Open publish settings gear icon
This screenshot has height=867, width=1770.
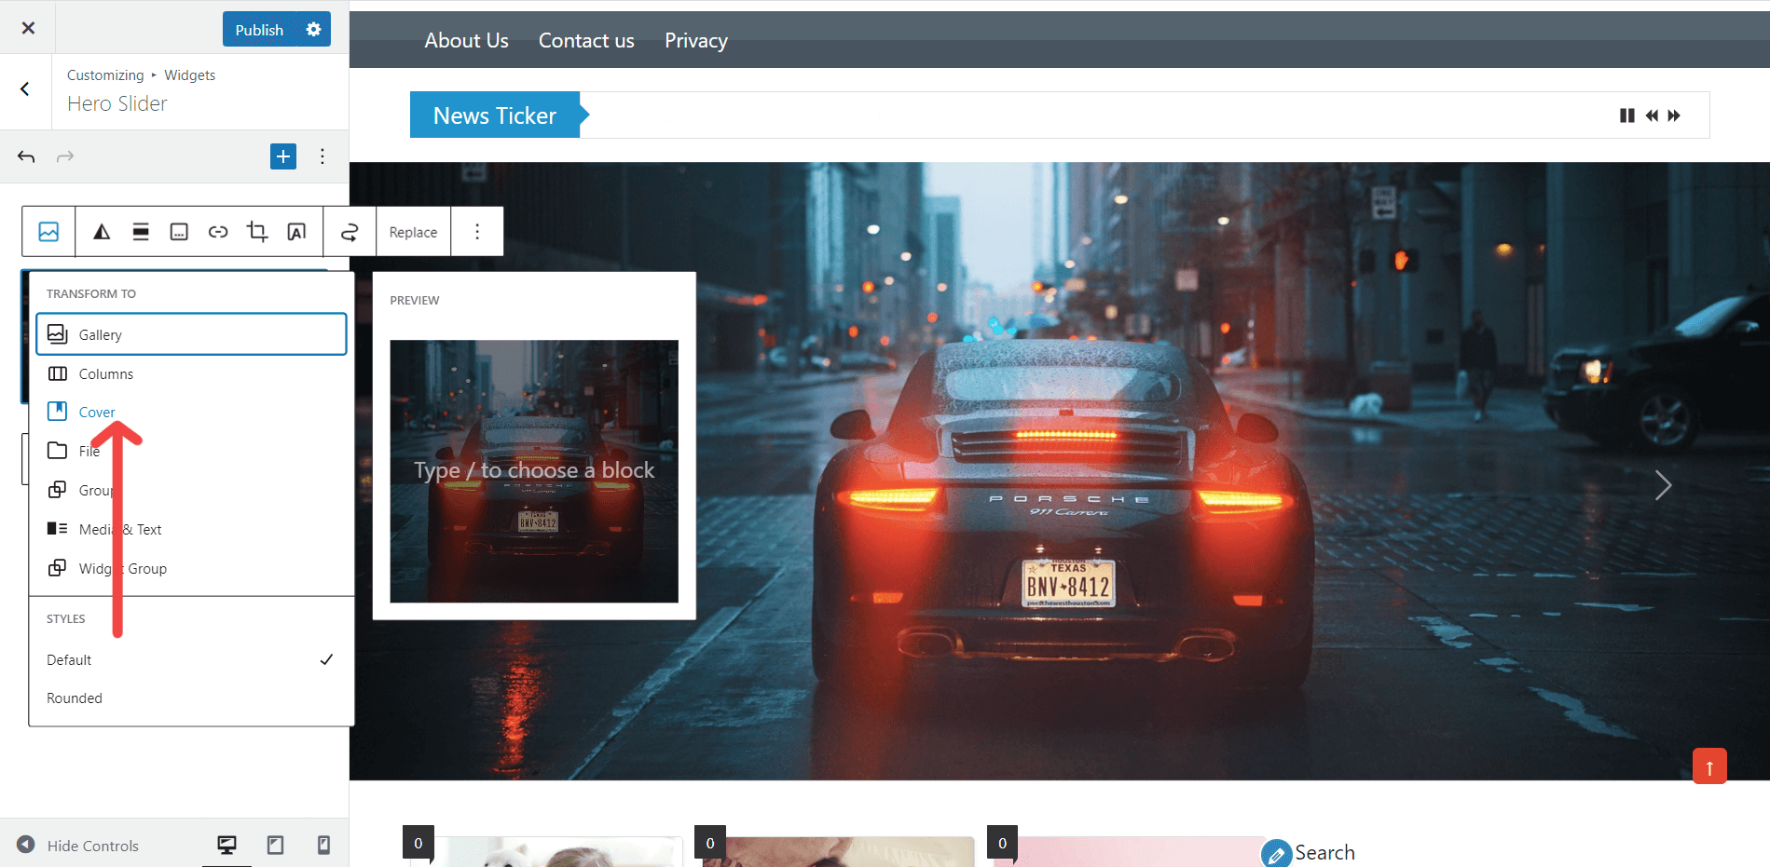coord(314,30)
